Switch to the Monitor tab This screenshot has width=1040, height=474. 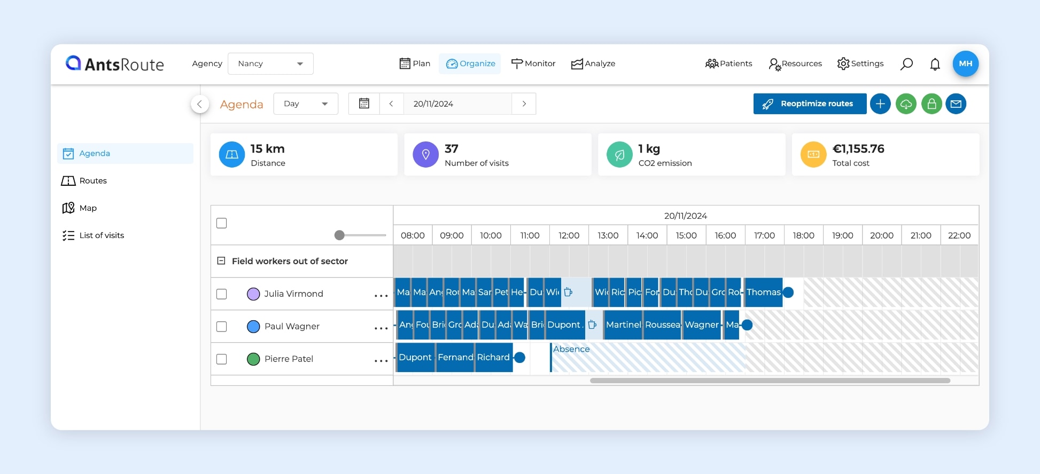click(533, 64)
